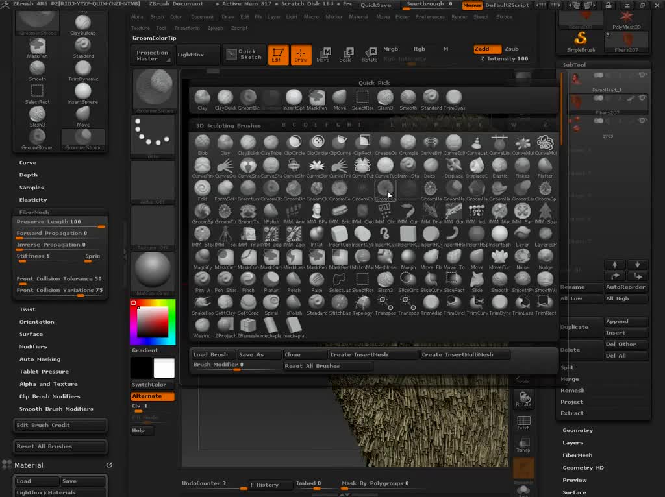The height and width of the screenshot is (497, 665).
Task: Select the Planar brush
Action: tap(271, 282)
